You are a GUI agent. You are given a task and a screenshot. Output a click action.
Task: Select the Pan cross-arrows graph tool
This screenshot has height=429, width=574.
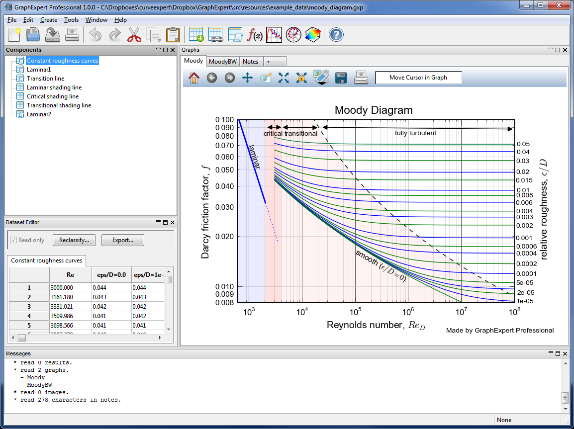pos(247,78)
